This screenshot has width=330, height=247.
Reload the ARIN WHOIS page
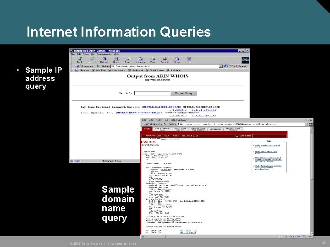[x=104, y=60]
